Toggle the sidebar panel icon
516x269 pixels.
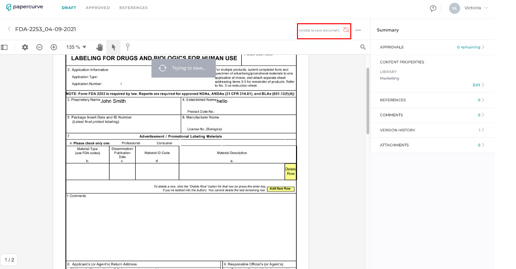[x=4, y=47]
